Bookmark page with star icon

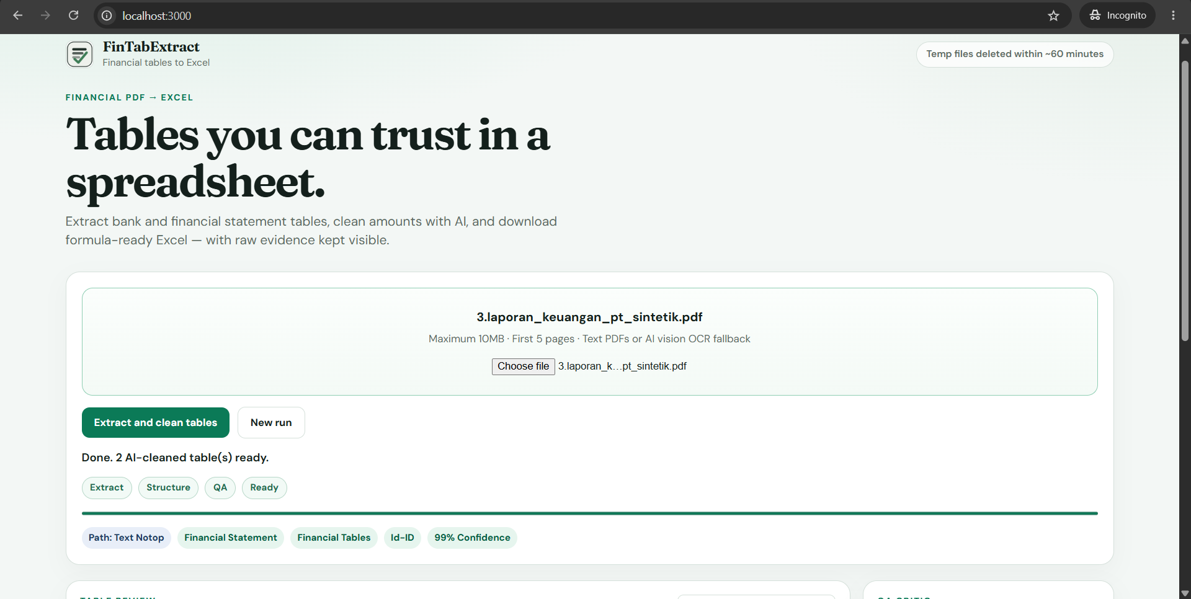(1053, 16)
